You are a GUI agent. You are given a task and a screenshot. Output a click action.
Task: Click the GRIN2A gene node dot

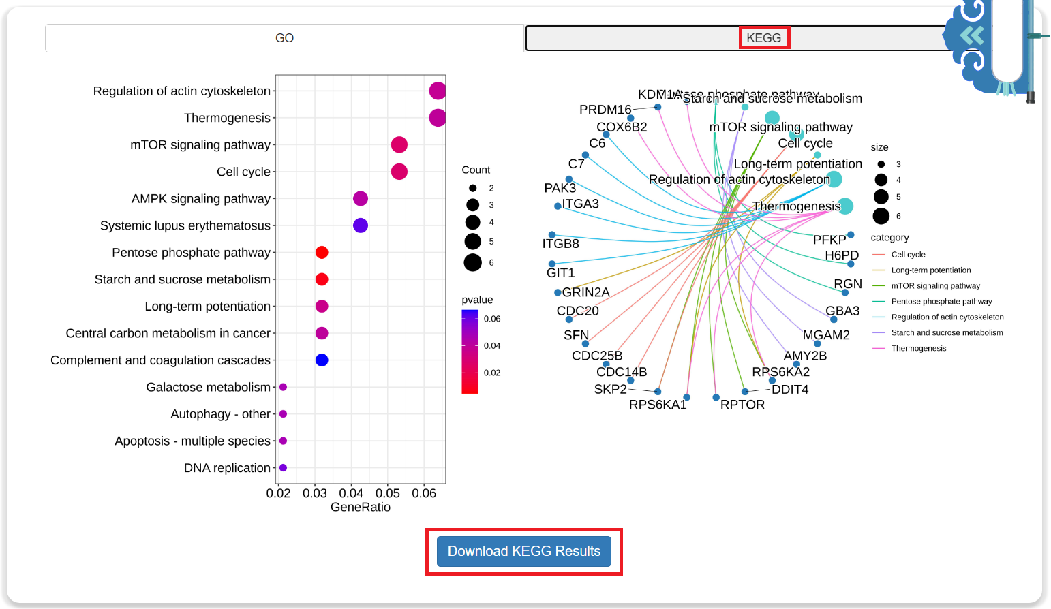click(x=558, y=292)
